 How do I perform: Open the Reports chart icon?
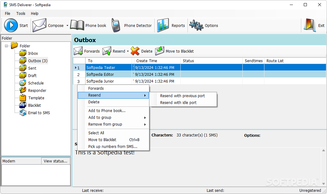pyautogui.click(x=163, y=25)
